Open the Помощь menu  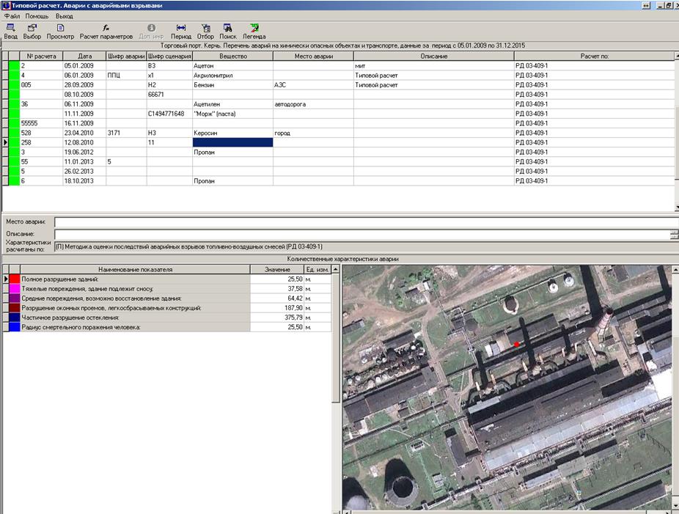point(37,15)
